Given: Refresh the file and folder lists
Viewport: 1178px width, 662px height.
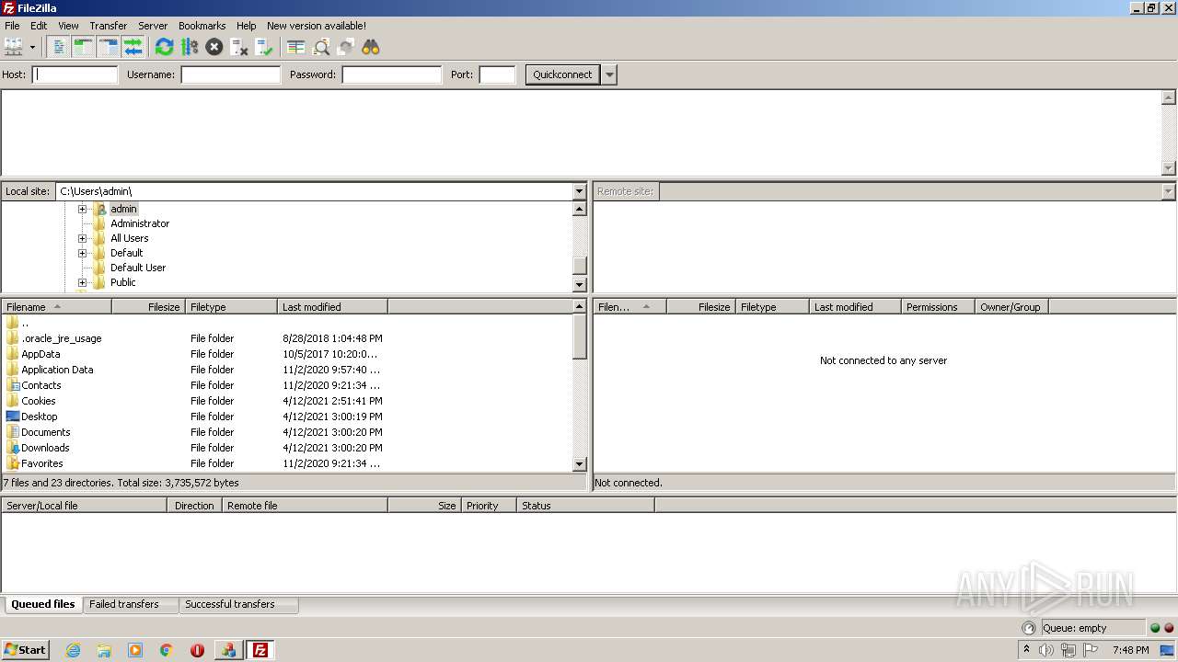Looking at the screenshot, I should coord(165,47).
